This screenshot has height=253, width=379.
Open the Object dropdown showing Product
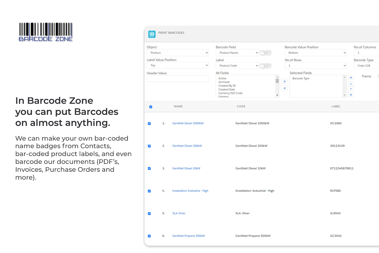(178, 53)
